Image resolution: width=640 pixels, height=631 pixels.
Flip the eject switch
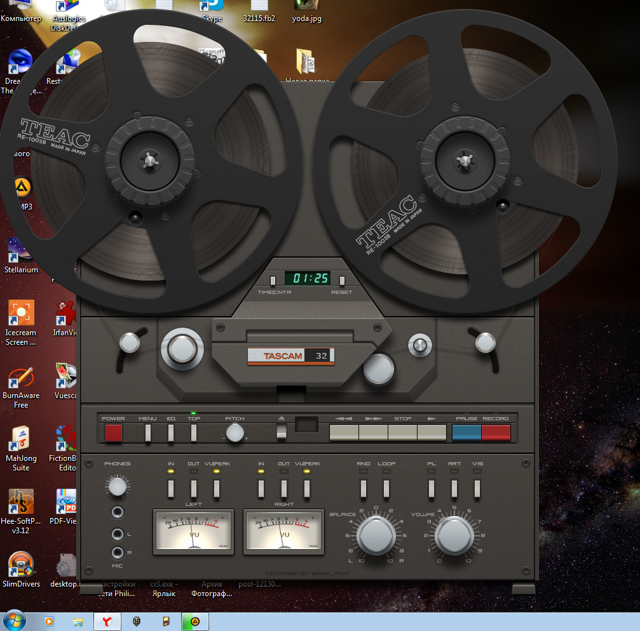281,431
